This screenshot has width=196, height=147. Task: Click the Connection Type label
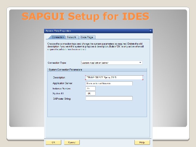tap(57, 63)
